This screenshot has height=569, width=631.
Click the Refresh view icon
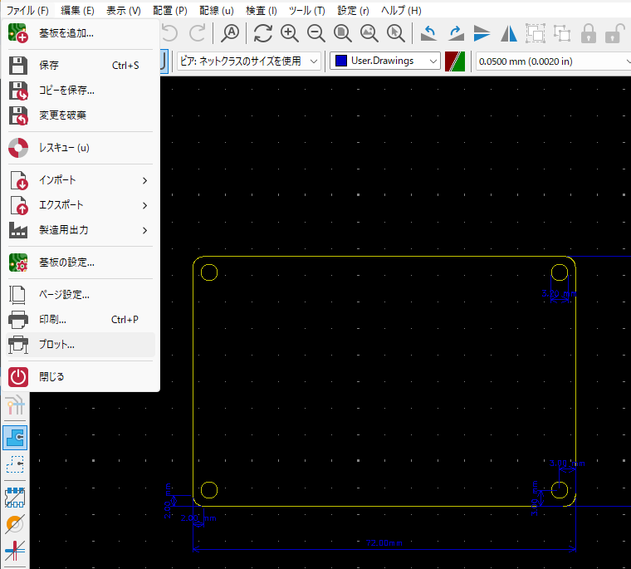click(x=263, y=33)
